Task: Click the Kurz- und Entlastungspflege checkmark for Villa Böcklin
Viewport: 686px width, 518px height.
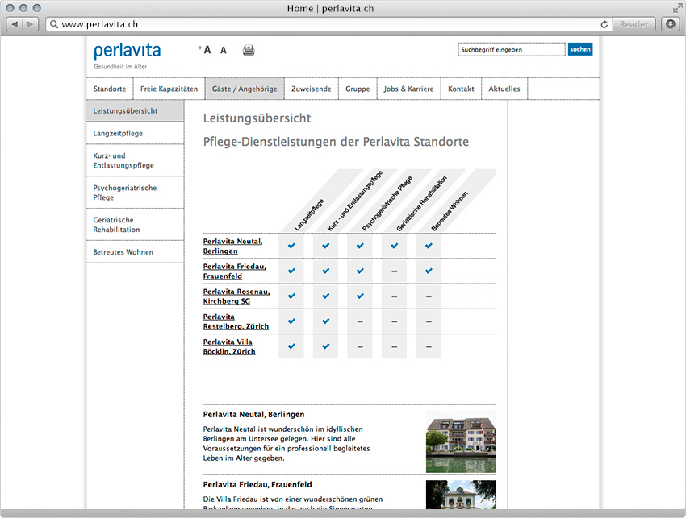Action: coord(325,346)
